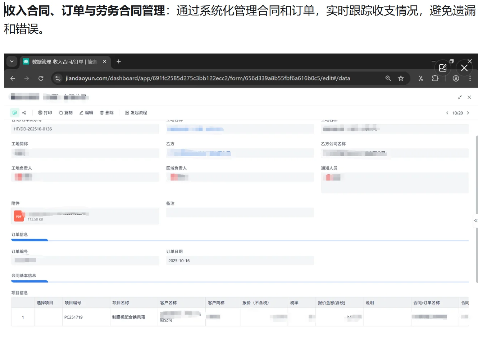Open the PDF attachment under 附件

point(18,216)
